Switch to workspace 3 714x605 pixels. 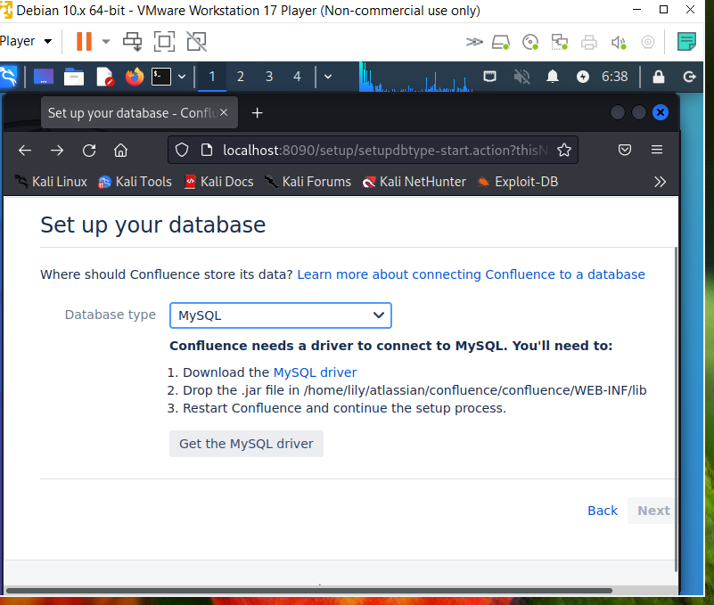coord(269,77)
